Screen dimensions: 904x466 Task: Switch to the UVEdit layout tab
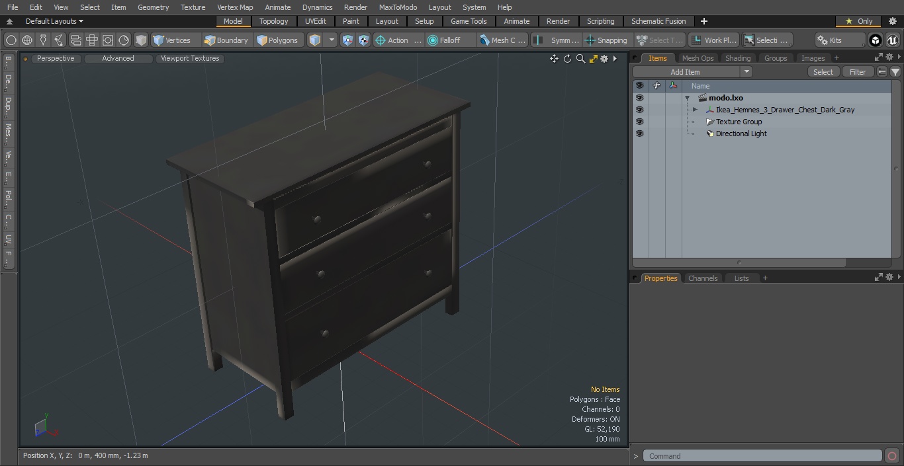click(x=316, y=21)
